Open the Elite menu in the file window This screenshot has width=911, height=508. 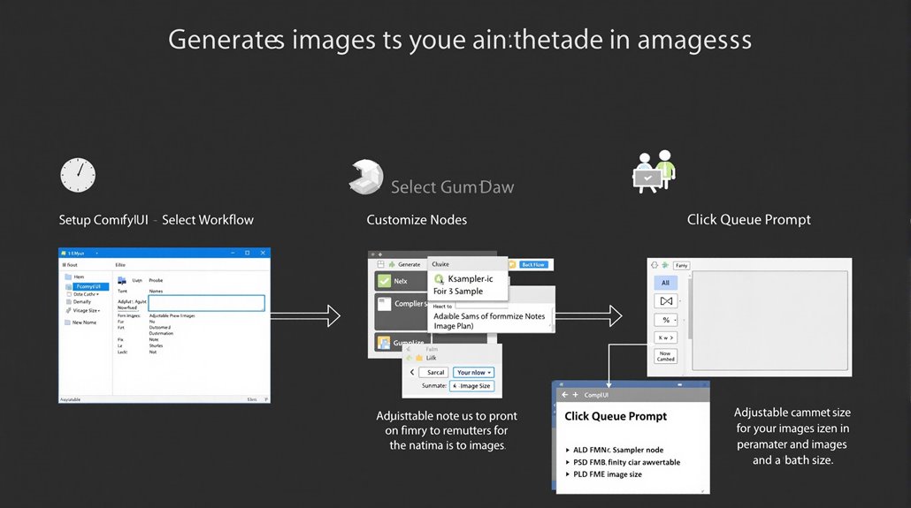[x=120, y=265]
